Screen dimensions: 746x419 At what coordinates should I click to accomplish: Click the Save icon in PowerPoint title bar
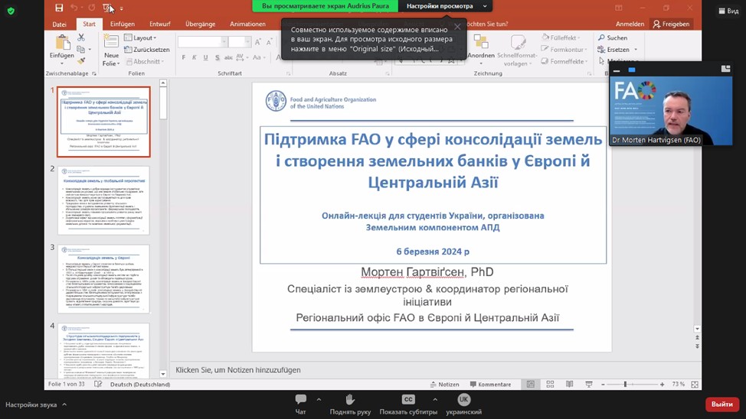pos(58,8)
